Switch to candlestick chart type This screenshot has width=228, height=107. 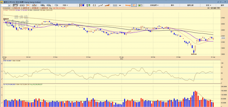(x=82, y=5)
